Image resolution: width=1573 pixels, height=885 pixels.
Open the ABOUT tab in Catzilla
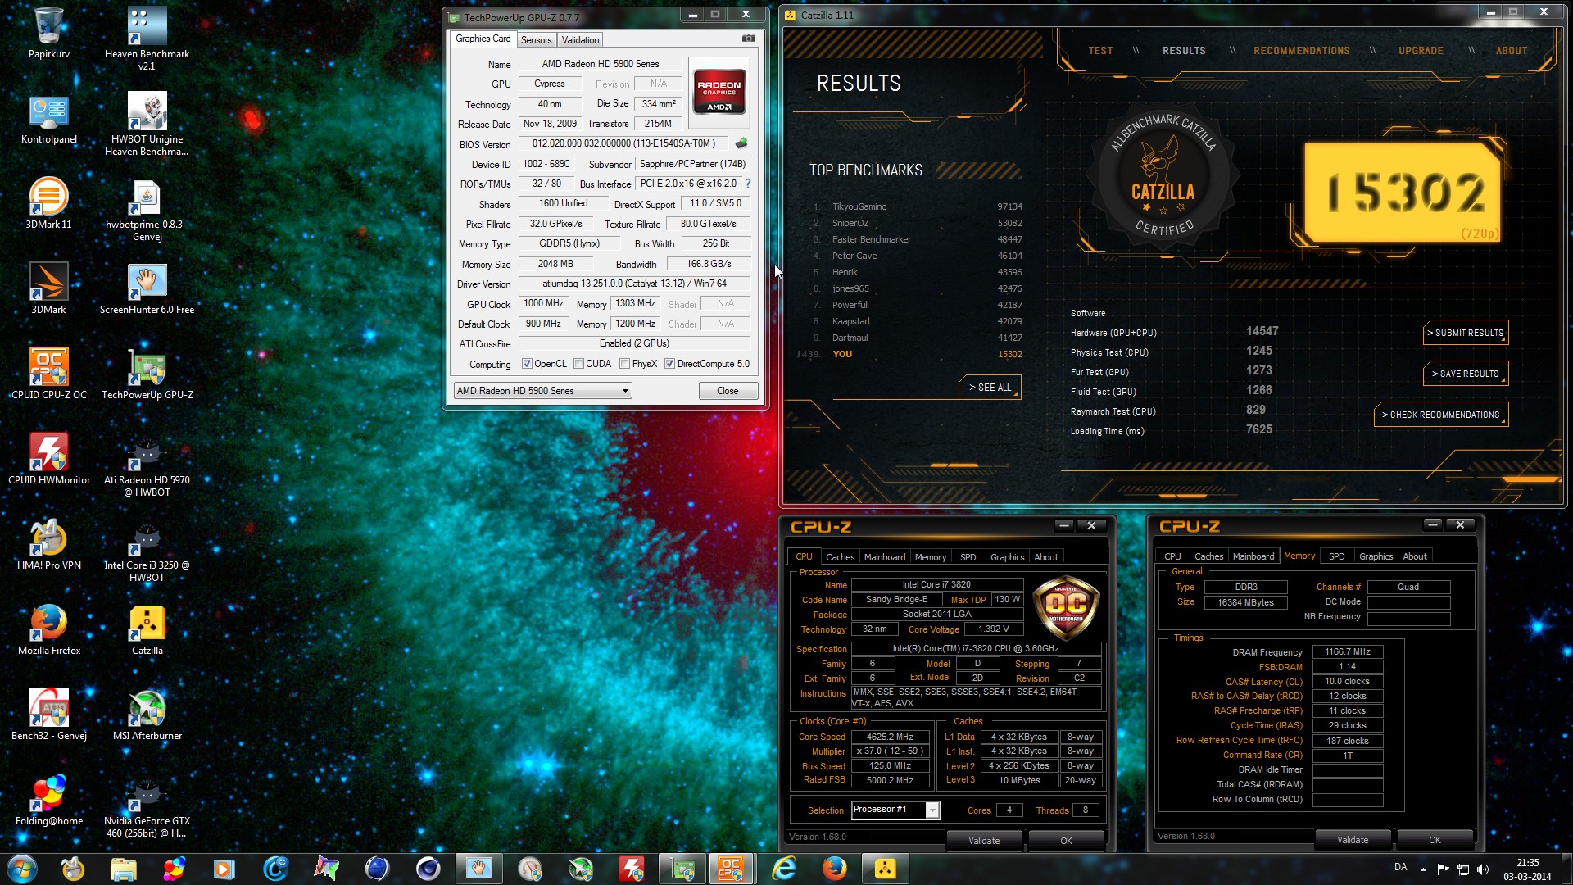pos(1511,51)
